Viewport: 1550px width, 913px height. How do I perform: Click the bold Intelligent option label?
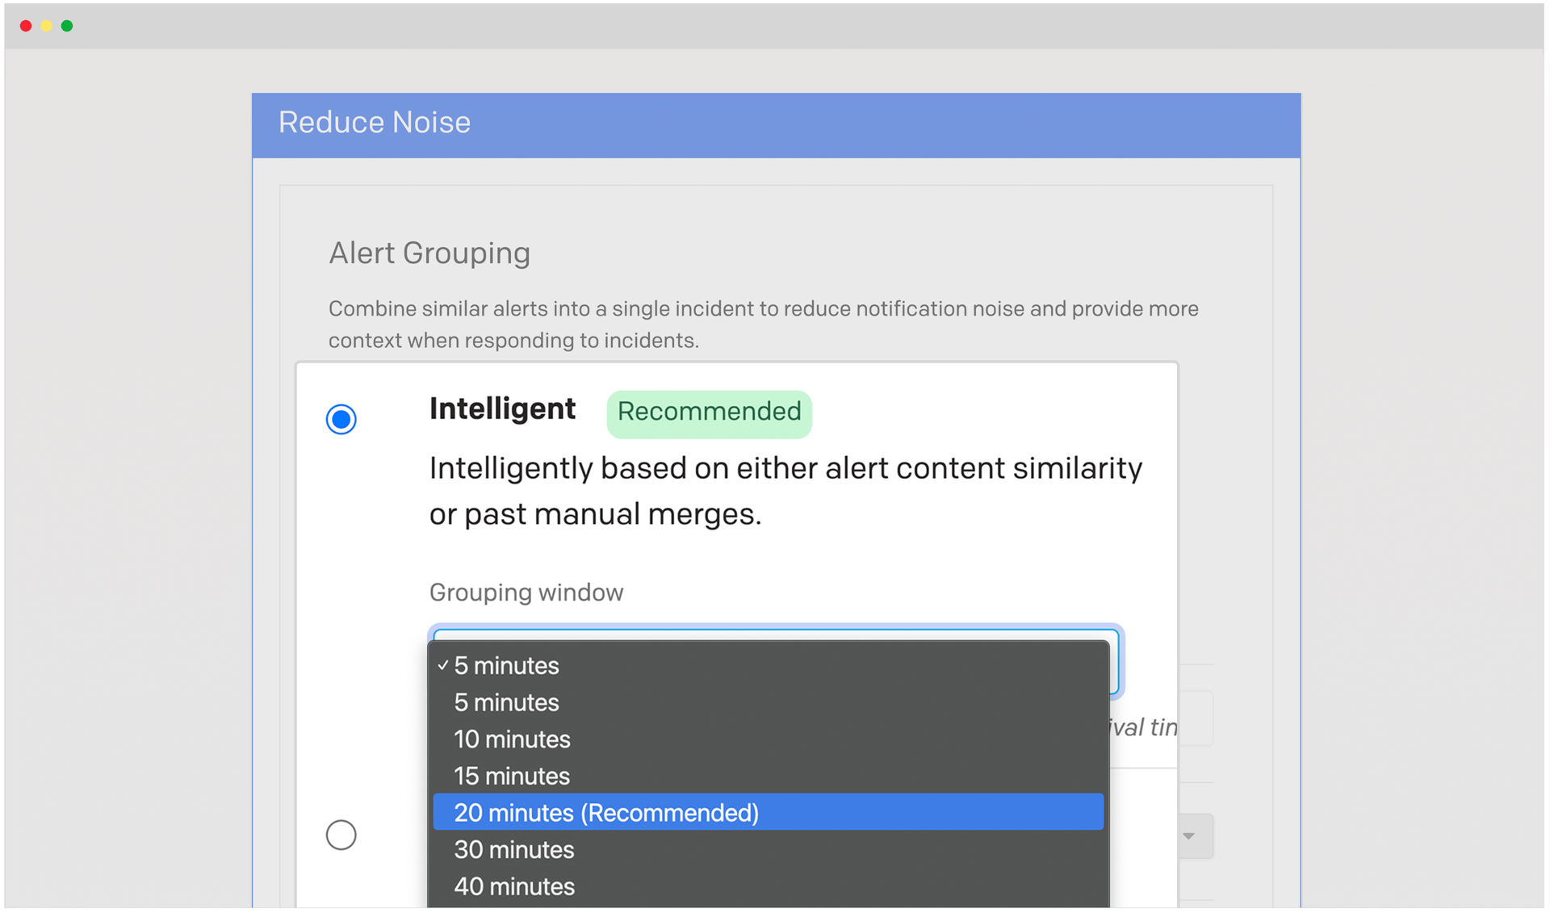pos(502,409)
